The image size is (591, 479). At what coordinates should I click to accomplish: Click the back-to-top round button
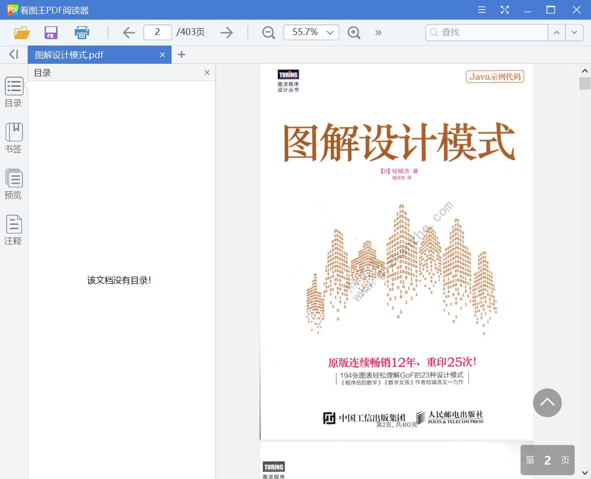(547, 403)
